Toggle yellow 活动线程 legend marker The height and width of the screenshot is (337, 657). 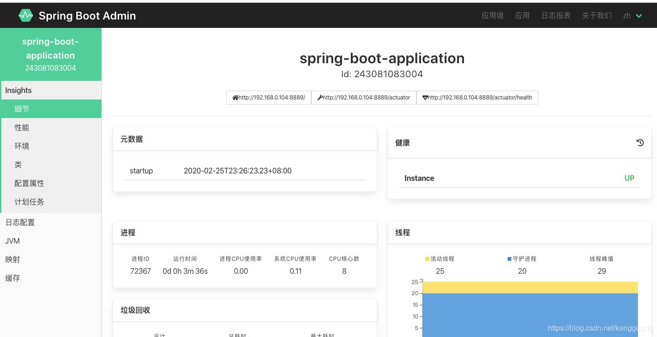click(428, 259)
